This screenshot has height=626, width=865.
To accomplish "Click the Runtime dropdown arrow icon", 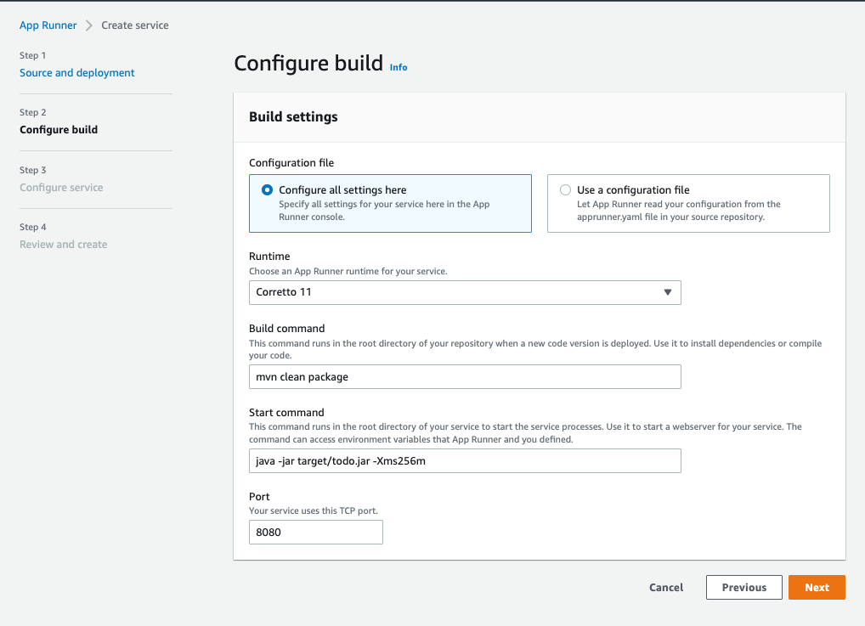I will pos(667,292).
